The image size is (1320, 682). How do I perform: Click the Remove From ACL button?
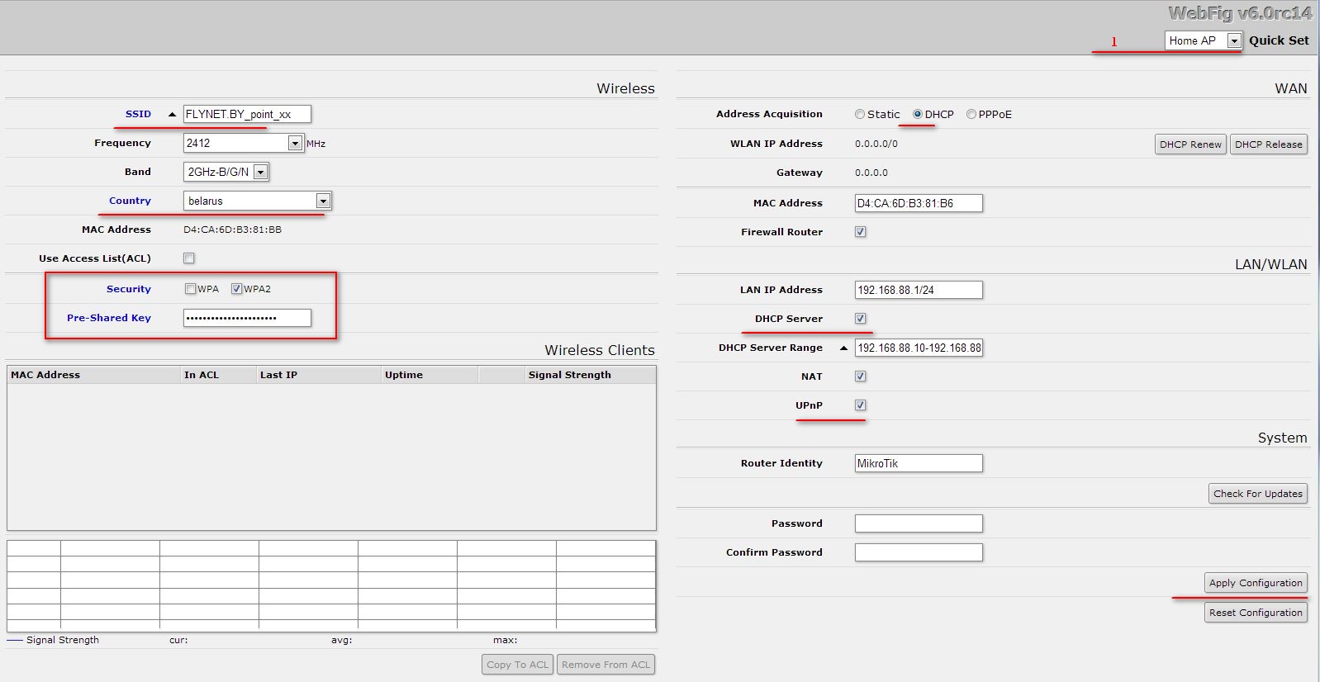(x=606, y=665)
